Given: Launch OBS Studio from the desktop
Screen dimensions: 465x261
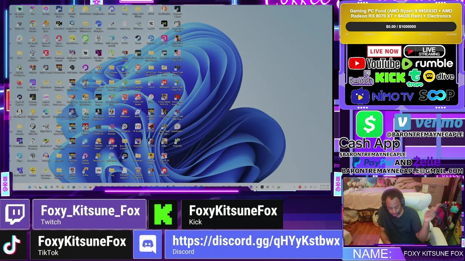Looking at the screenshot, I should (x=72, y=67).
